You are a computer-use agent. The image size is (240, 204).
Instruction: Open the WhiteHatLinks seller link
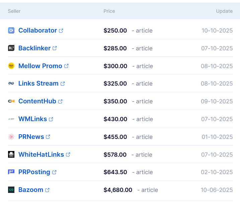(41, 155)
